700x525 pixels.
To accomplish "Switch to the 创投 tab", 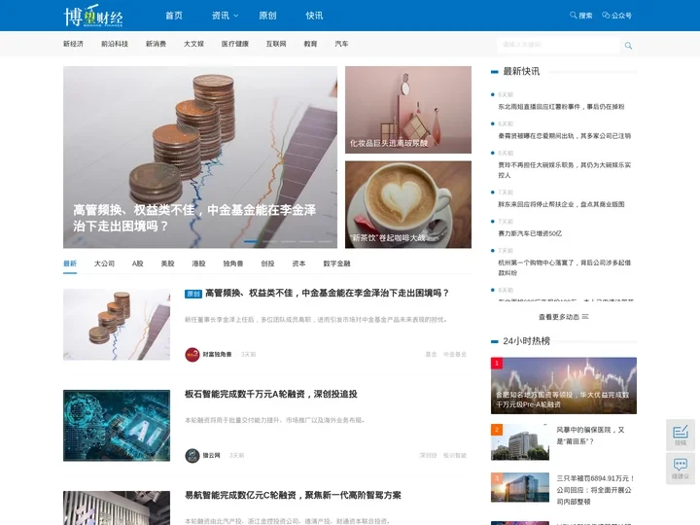I will pyautogui.click(x=268, y=263).
